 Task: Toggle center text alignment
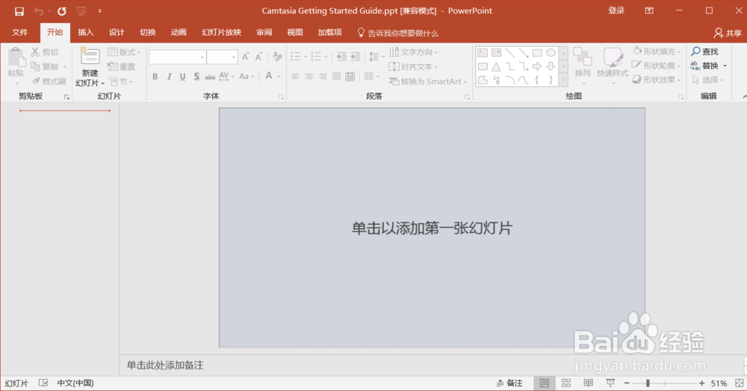pyautogui.click(x=309, y=76)
